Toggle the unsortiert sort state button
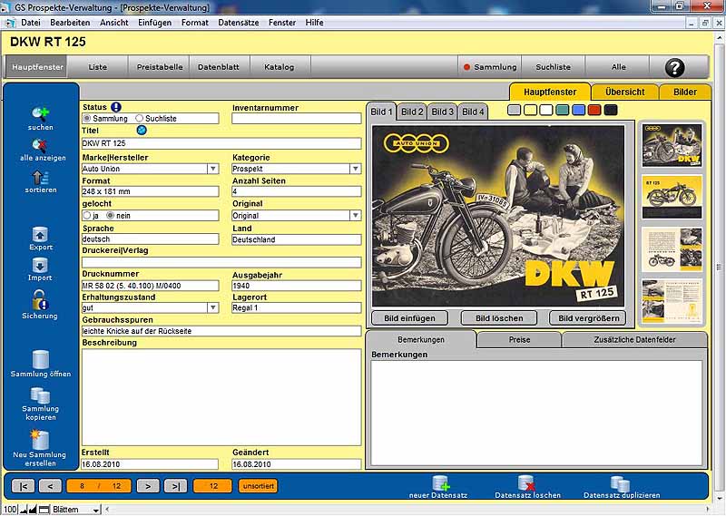This screenshot has height=516, width=726. [x=259, y=486]
